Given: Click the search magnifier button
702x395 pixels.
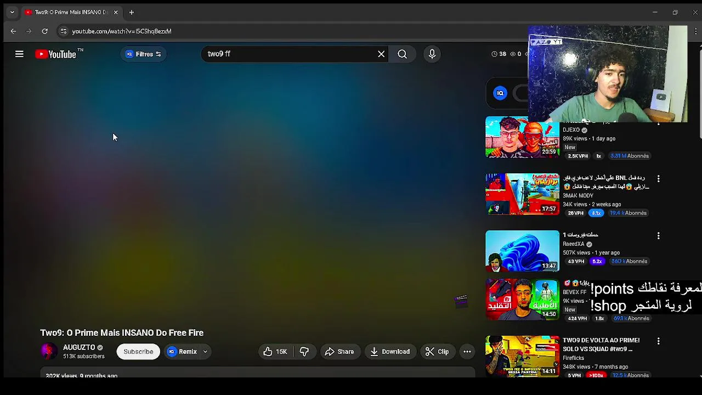Looking at the screenshot, I should [402, 54].
